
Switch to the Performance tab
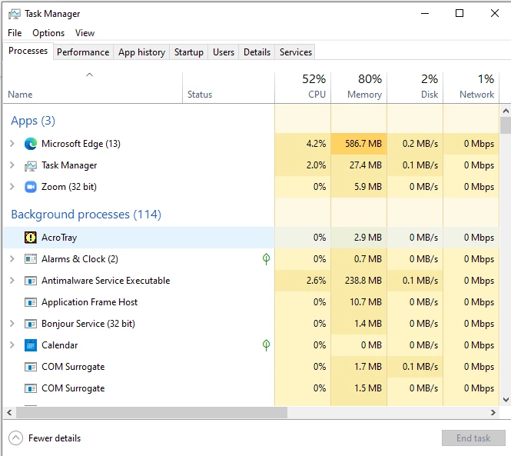click(83, 52)
